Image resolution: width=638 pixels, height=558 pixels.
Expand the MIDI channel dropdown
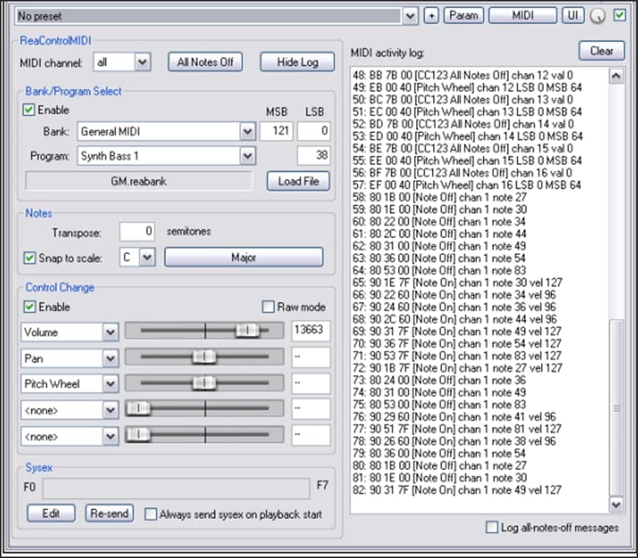[143, 62]
